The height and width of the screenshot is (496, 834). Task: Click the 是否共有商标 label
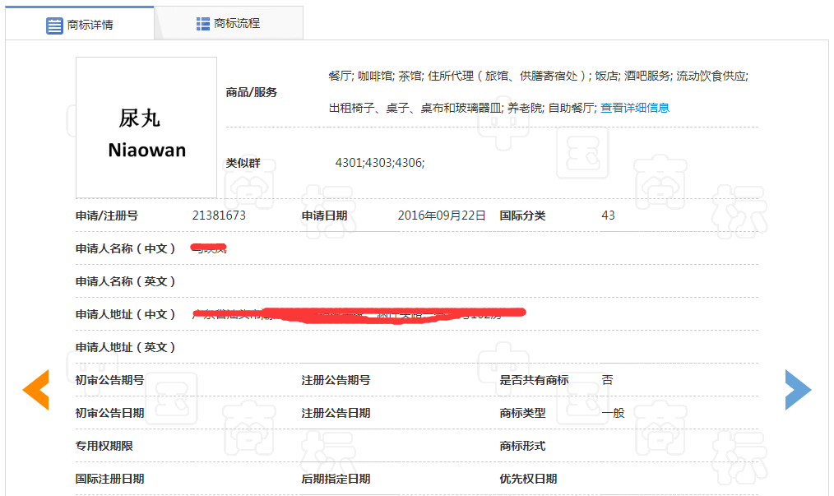tap(534, 380)
